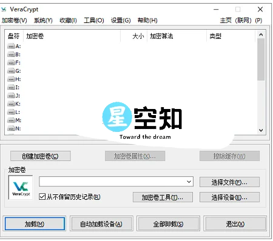The image size is (273, 241).
Task: Expand the volume path dropdown arrow
Action: point(189,182)
